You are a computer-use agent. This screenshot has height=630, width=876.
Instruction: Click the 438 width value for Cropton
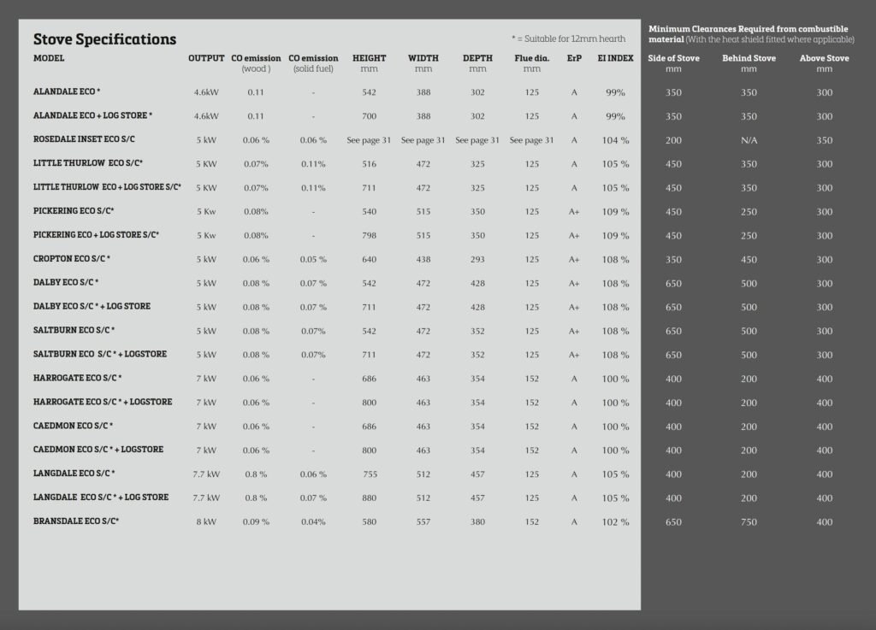coord(423,260)
